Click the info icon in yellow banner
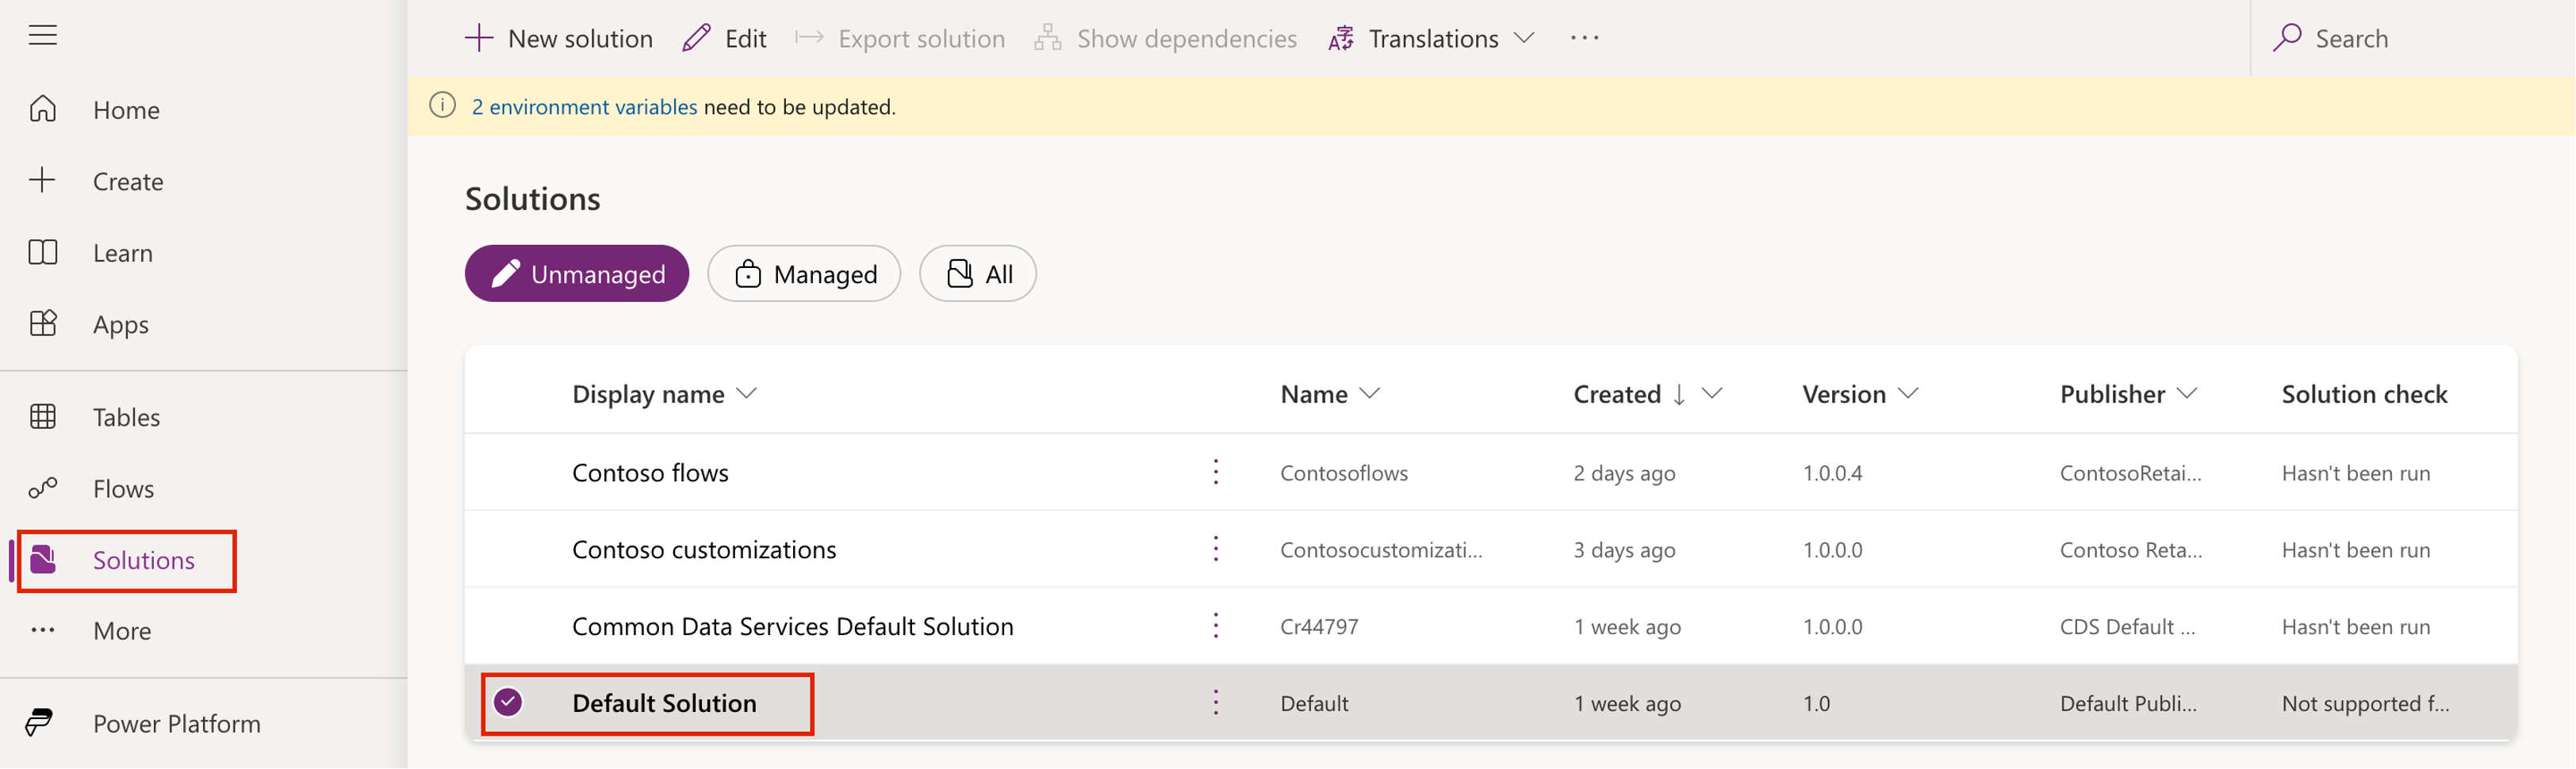Screen dimensions: 2576x769 [x=442, y=106]
